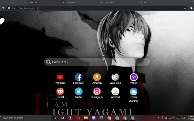Open the Instagram shortcut

[97, 93]
